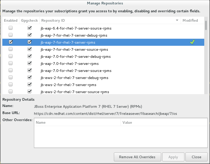Disable the jb-eap-7-for-rhel-7-server-rpms Enabled checkbox
Screen dimensions: 210x164
[x=11, y=42]
